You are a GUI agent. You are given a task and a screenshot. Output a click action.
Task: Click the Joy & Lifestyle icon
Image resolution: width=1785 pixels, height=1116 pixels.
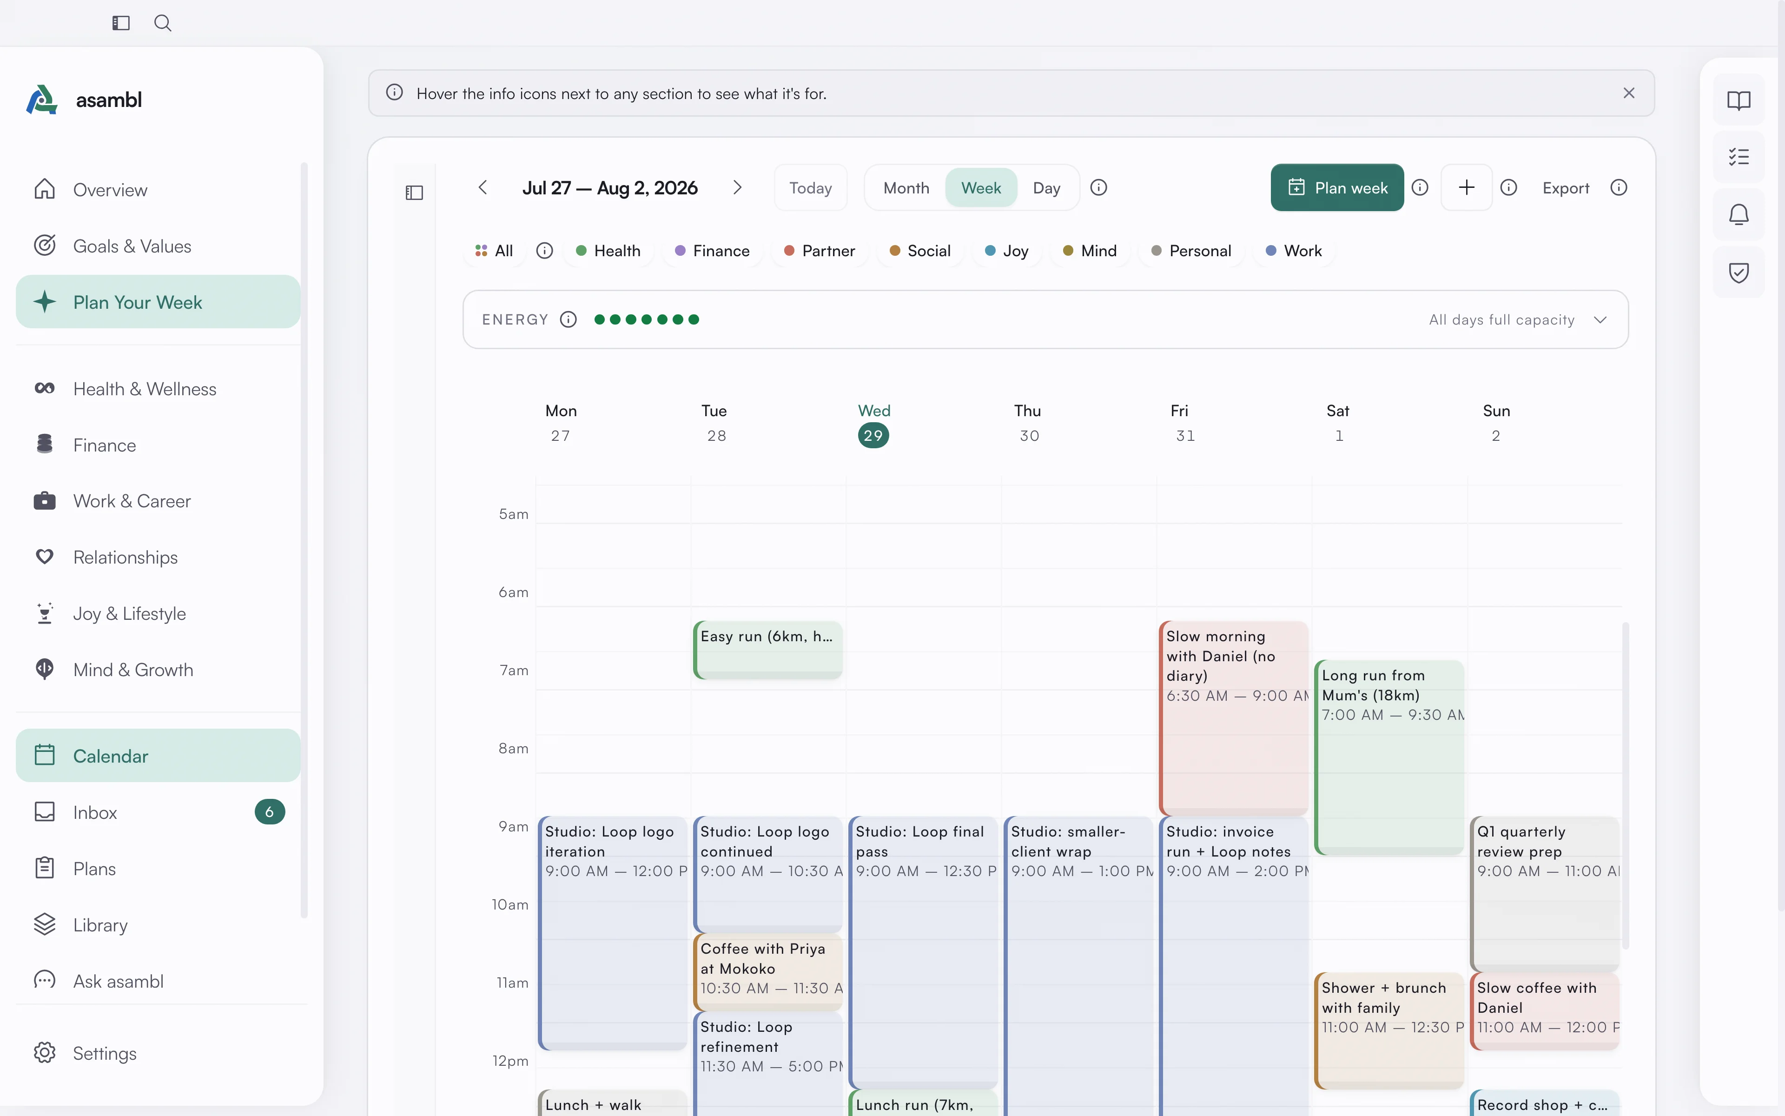45,613
